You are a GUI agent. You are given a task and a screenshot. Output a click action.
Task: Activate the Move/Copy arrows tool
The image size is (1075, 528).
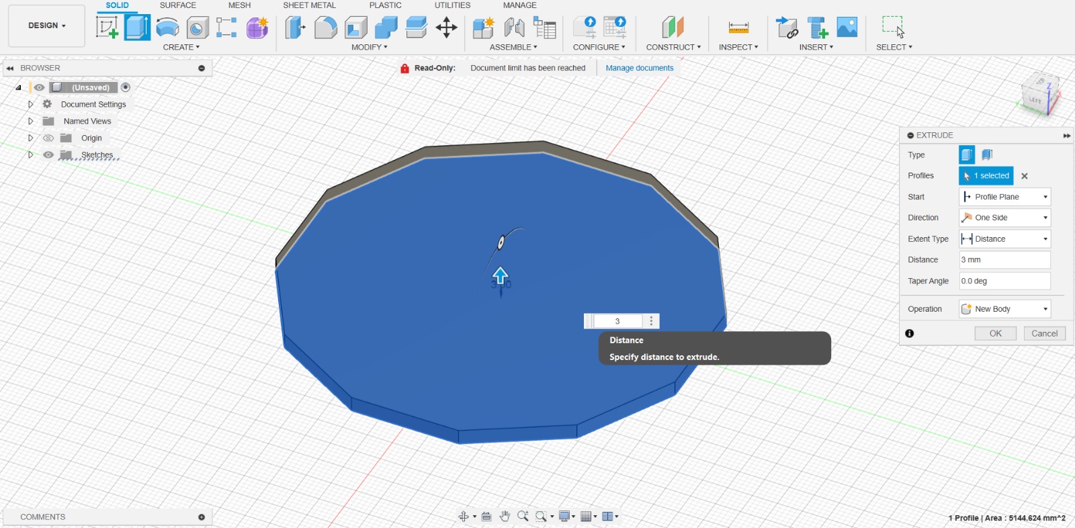447,28
